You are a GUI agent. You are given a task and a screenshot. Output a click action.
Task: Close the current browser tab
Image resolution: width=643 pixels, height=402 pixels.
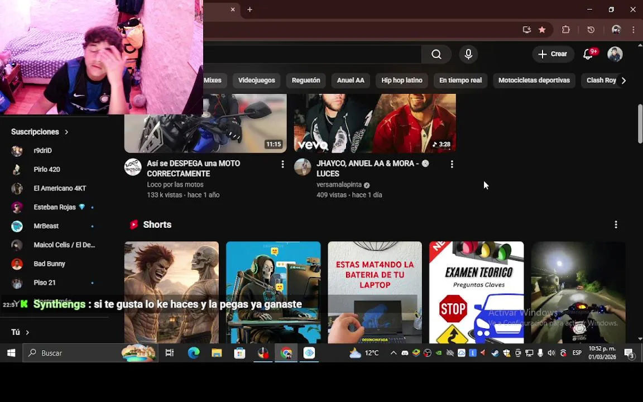[233, 9]
